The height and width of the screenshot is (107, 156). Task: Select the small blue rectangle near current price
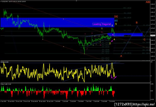coord(125,35)
